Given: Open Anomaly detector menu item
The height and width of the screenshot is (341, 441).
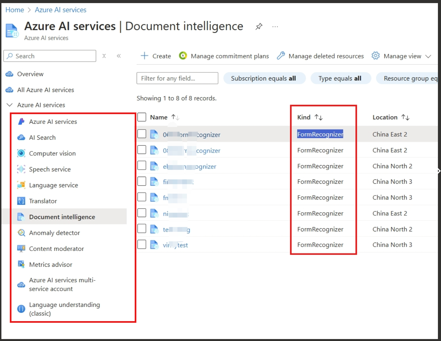Looking at the screenshot, I should pyautogui.click(x=54, y=233).
